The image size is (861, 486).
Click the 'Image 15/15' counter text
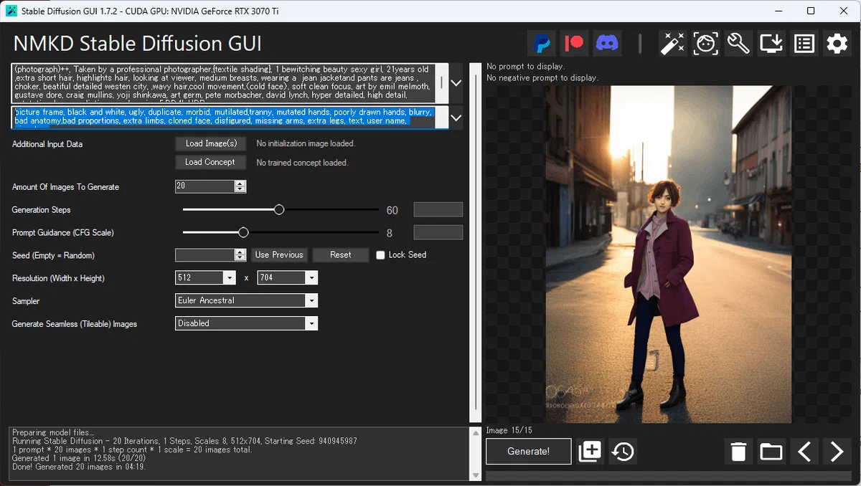pos(508,430)
